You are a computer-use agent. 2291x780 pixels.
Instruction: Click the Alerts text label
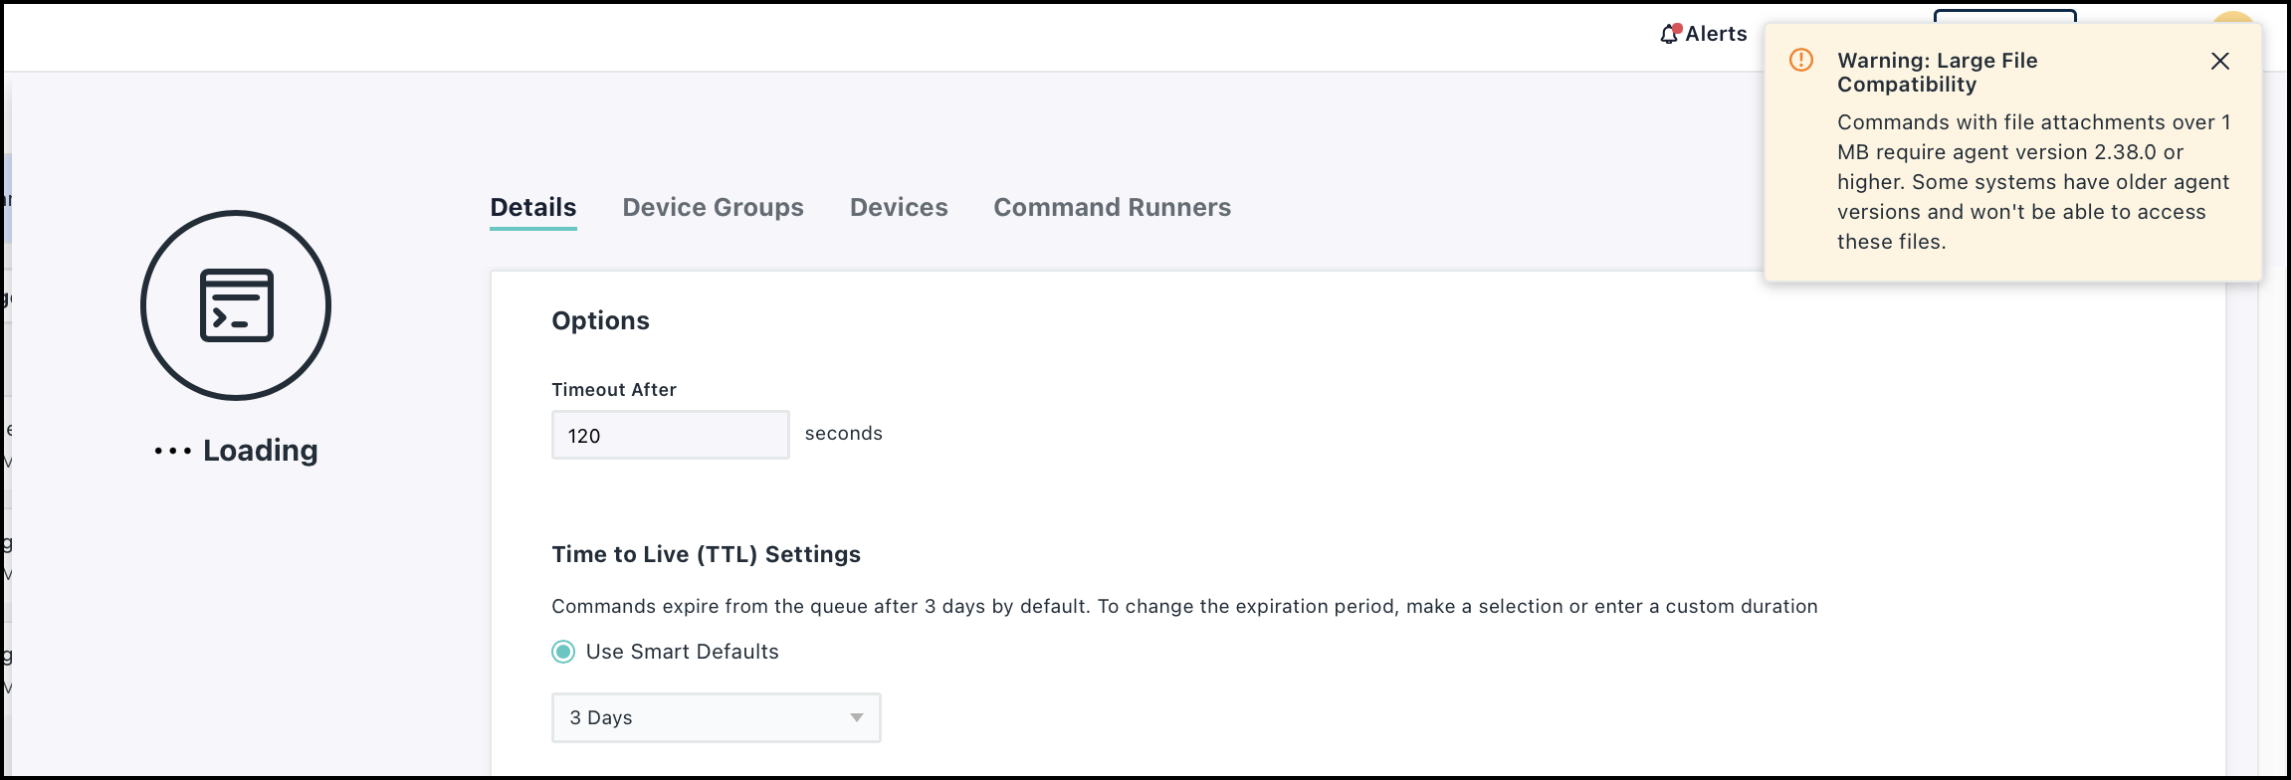point(1716,35)
